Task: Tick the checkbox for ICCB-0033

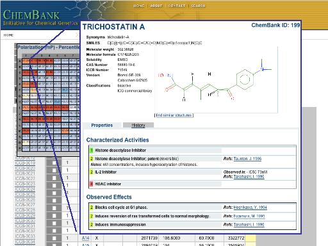Action: tap(54, 238)
